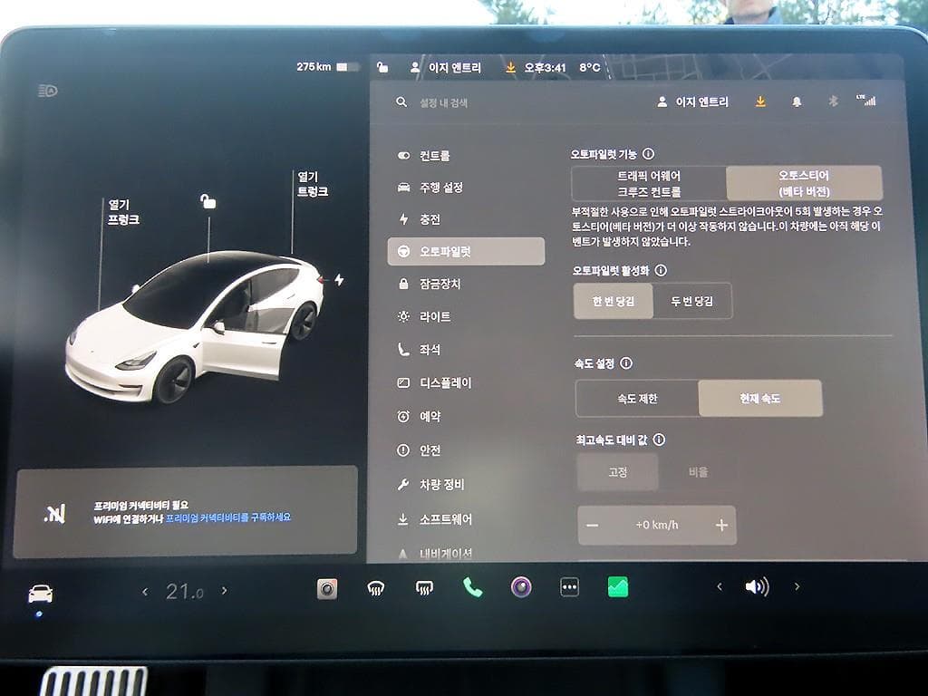Open the 안전 safety menu
The width and height of the screenshot is (928, 696).
click(419, 450)
